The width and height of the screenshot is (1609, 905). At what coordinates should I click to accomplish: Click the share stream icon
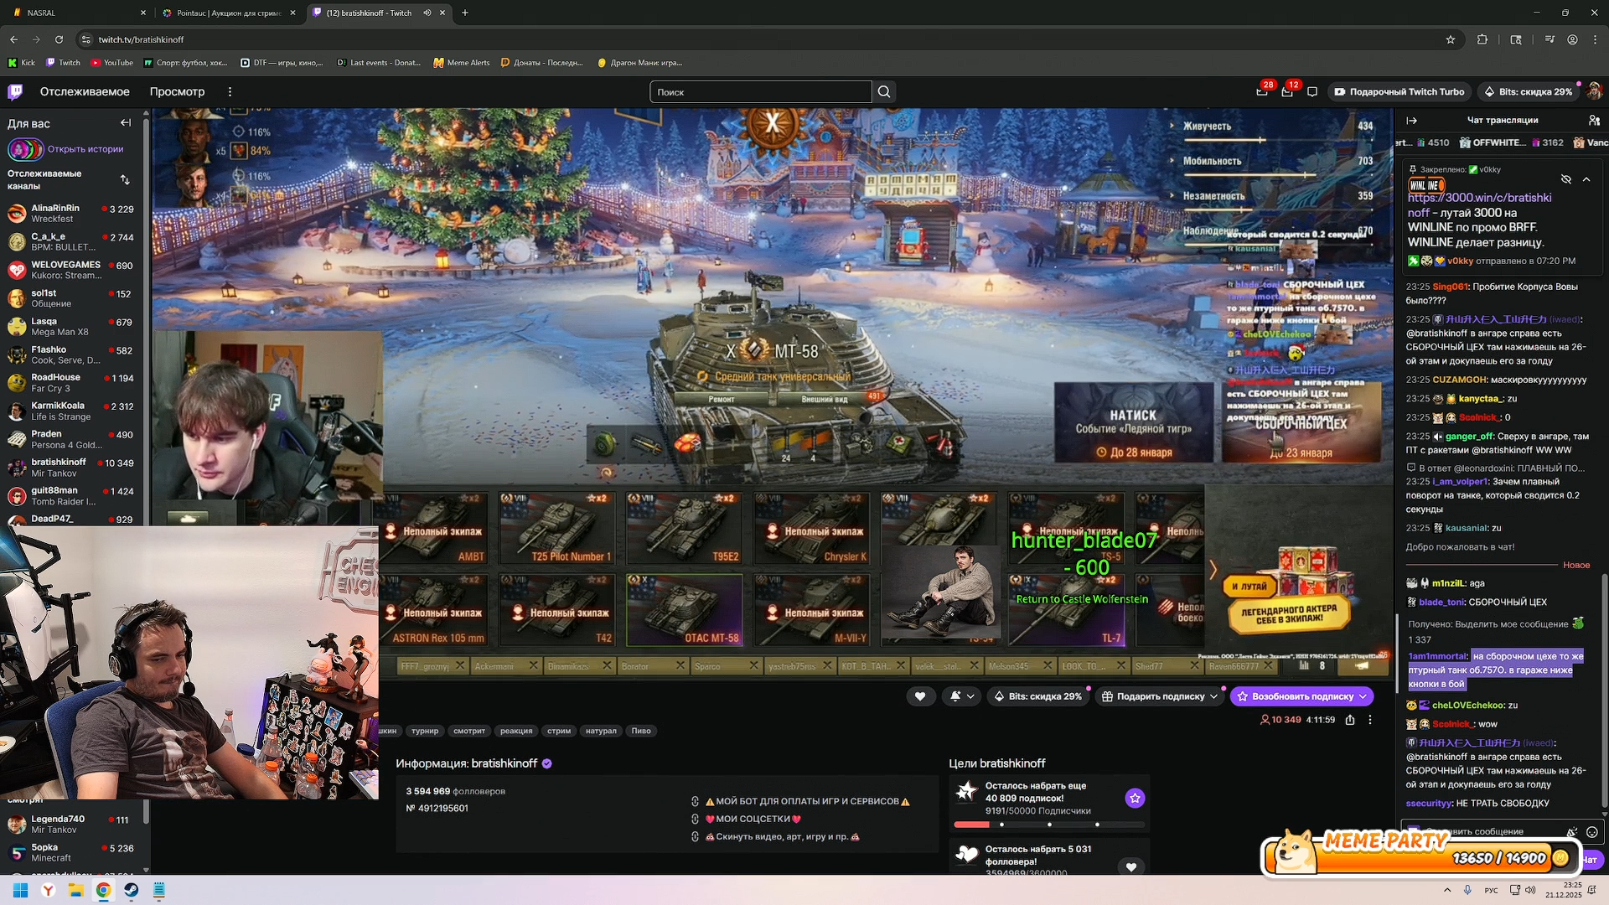[x=1350, y=720]
